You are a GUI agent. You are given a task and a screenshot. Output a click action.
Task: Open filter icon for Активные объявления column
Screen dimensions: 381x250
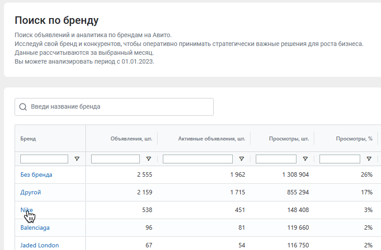(x=242, y=159)
